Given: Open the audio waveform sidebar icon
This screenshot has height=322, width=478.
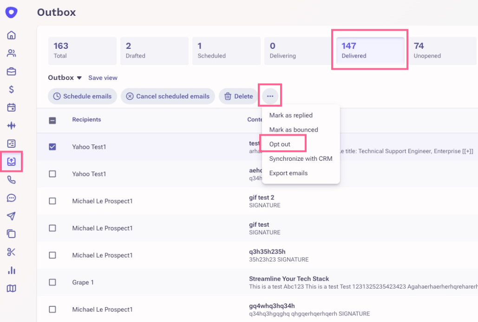Looking at the screenshot, I should (11, 125).
